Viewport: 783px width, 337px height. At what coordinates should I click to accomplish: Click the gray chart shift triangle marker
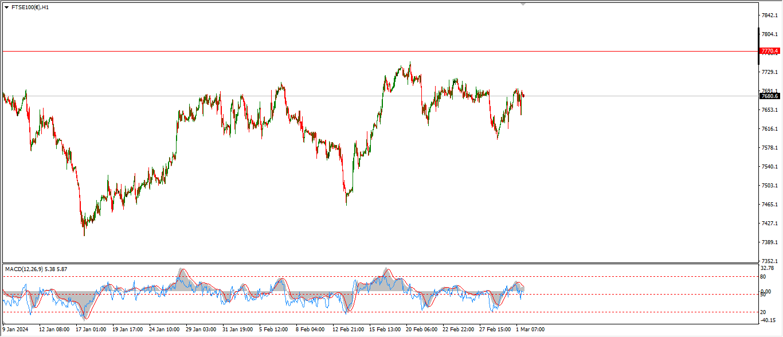tap(523, 4)
